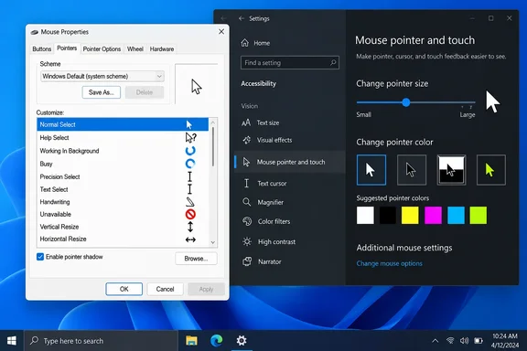The image size is (527, 351).
Task: Open Home in Settings sidebar
Action: 255,43
